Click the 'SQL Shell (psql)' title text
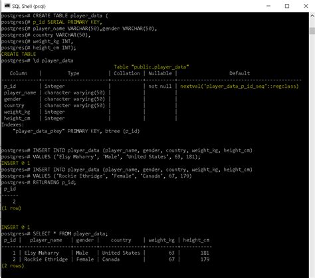 (x=29, y=6)
